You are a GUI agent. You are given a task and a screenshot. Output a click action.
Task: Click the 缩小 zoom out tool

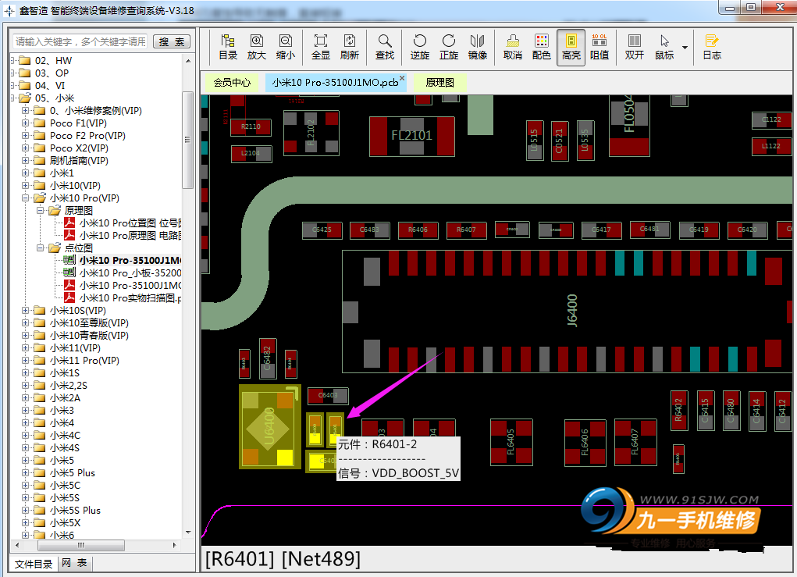[286, 48]
